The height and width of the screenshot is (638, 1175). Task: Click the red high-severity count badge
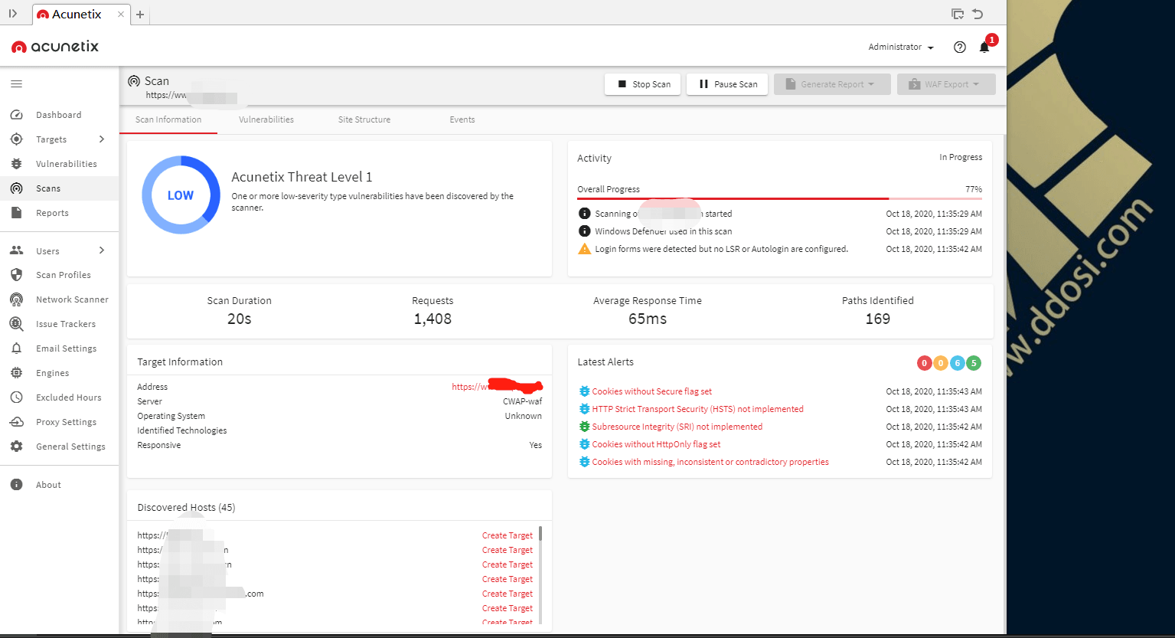coord(924,363)
